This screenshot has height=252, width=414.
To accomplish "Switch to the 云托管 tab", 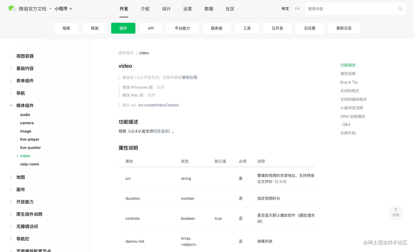I will (x=310, y=28).
